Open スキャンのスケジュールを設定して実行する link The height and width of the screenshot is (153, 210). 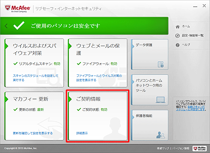click(x=35, y=78)
